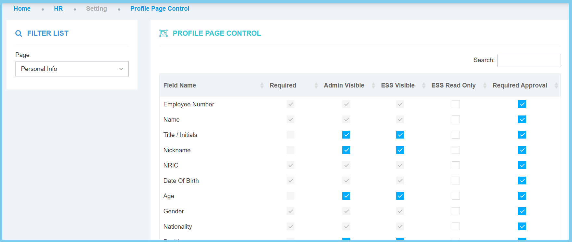Image resolution: width=572 pixels, height=242 pixels.
Task: Enable ESS Read Only for Employee Number
Action: coord(456,104)
